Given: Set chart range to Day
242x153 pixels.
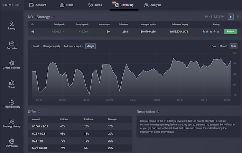Looking at the screenshot, I should click(x=214, y=46).
